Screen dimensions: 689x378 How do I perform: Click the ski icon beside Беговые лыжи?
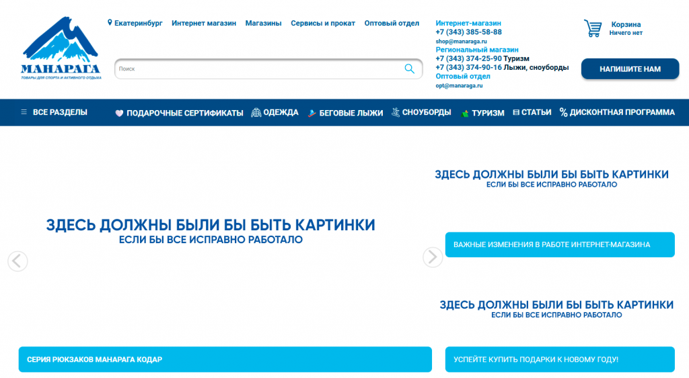coord(312,113)
